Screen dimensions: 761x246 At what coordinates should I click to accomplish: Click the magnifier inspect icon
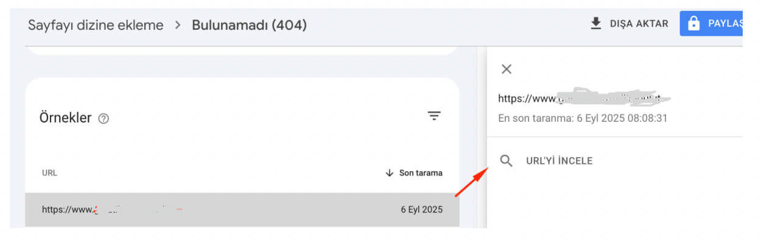pos(506,161)
